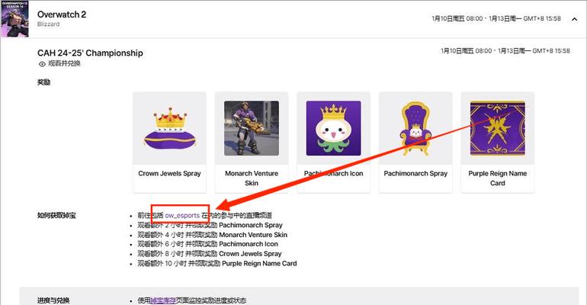The height and width of the screenshot is (305, 587).
Task: Select the Pachimonarch Icon reward image
Action: [334, 128]
